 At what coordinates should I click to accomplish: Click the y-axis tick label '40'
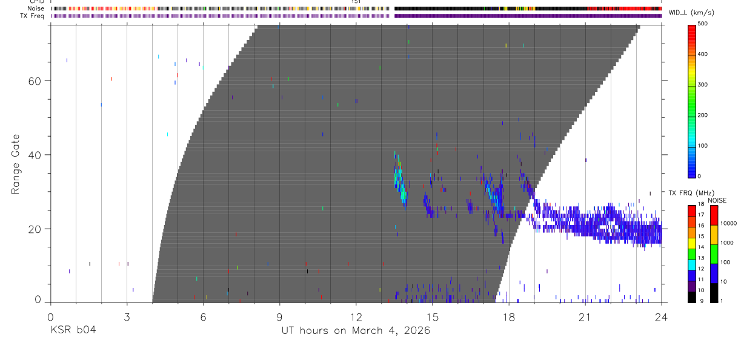(35, 155)
